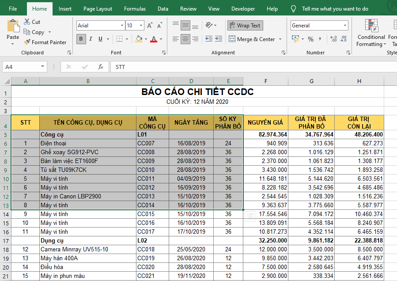Toggle Bold formatting off
This screenshot has width=397, height=281.
pos(81,39)
